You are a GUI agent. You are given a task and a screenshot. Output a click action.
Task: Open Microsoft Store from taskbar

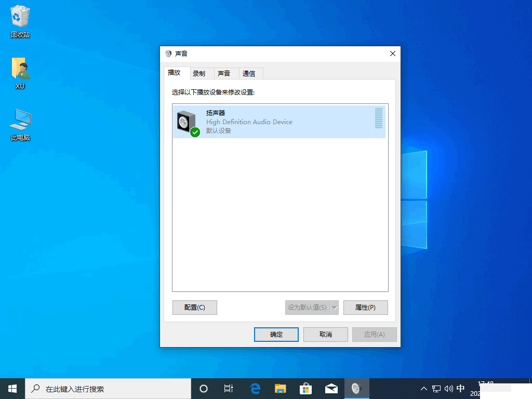click(x=305, y=388)
